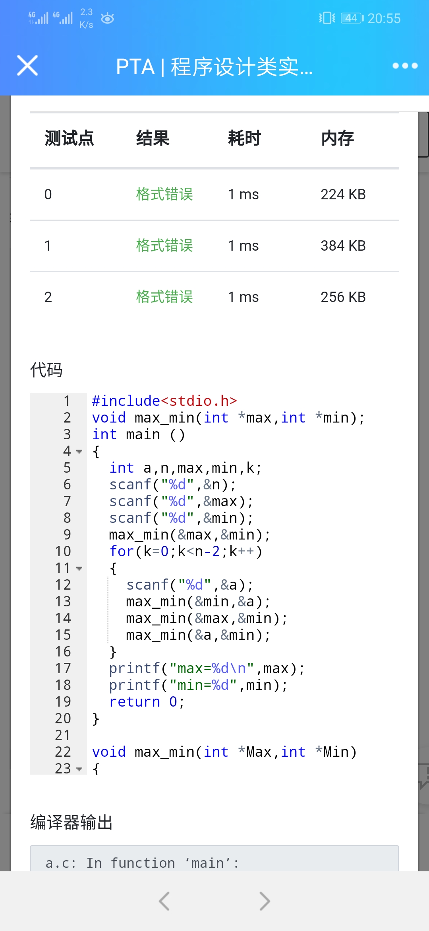The image size is (429, 931).
Task: Tap the 编译器输出 section heading
Action: pyautogui.click(x=71, y=822)
